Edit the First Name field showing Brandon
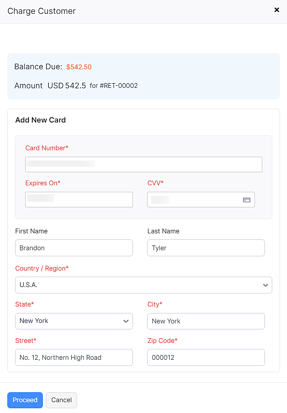Image resolution: width=287 pixels, height=413 pixels. pyautogui.click(x=74, y=248)
